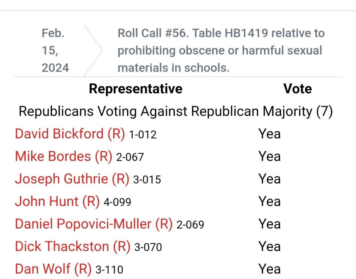Open Dan Wolf's representative page

point(53,269)
